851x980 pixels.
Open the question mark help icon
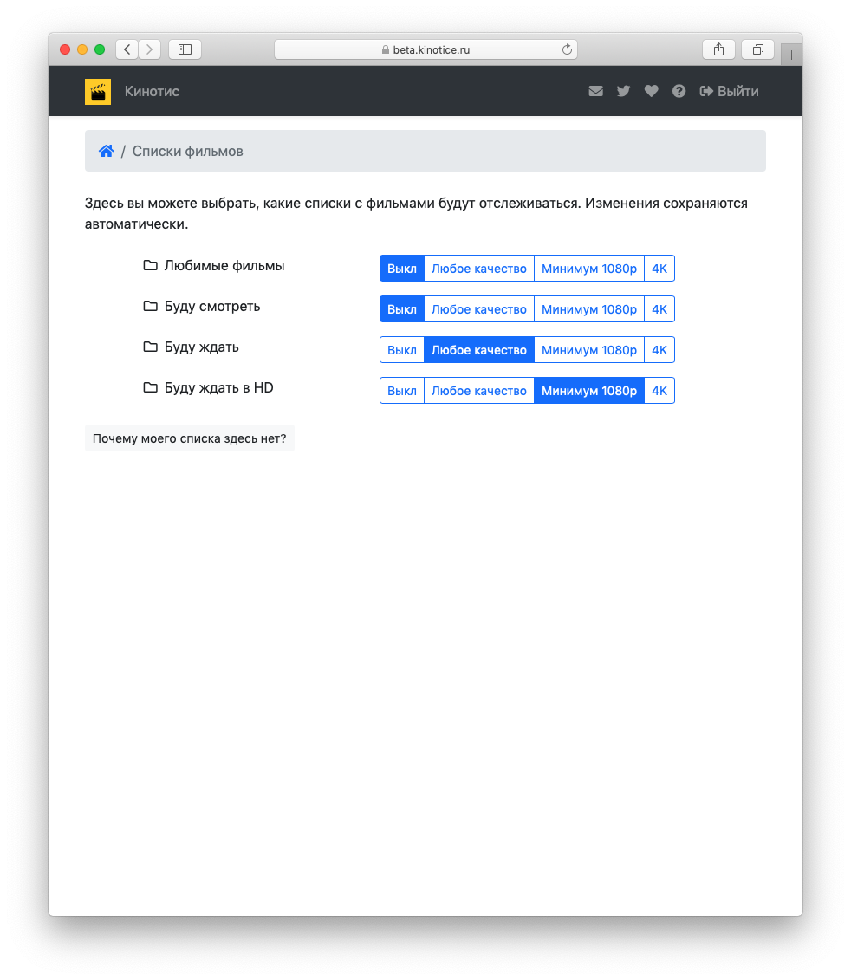point(679,91)
